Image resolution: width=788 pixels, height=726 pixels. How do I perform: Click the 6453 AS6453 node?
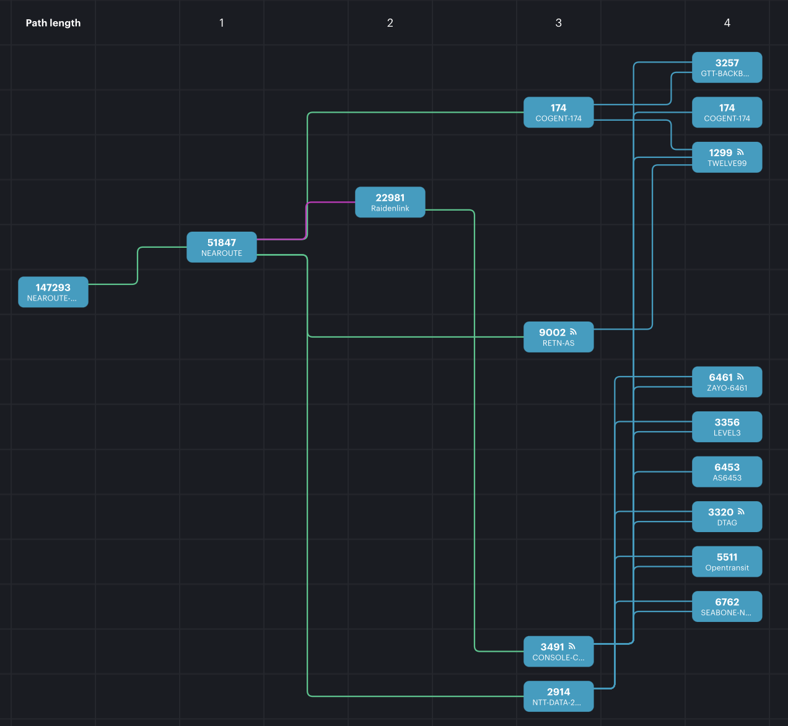(727, 471)
